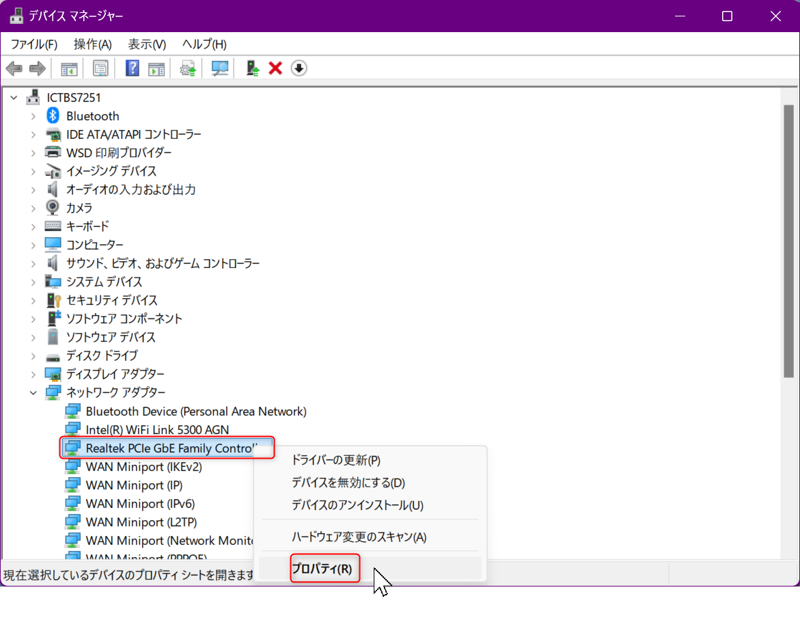The height and width of the screenshot is (620, 800).
Task: Select WAN Miniport (IPv6) entry
Action: pyautogui.click(x=140, y=503)
